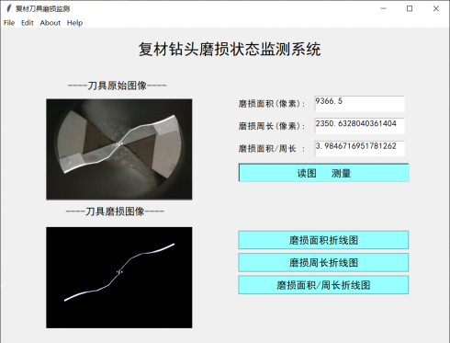This screenshot has height=343, width=450.
Task: Click the 刀具磨损图像 label
Action: click(x=115, y=212)
